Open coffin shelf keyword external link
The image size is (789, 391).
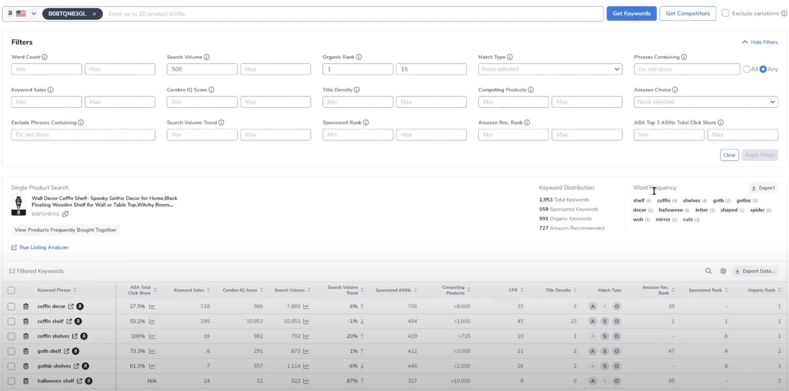69,321
